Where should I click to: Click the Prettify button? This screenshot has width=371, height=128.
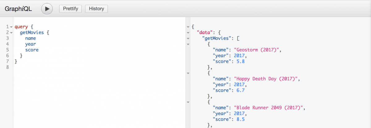pos(70,9)
